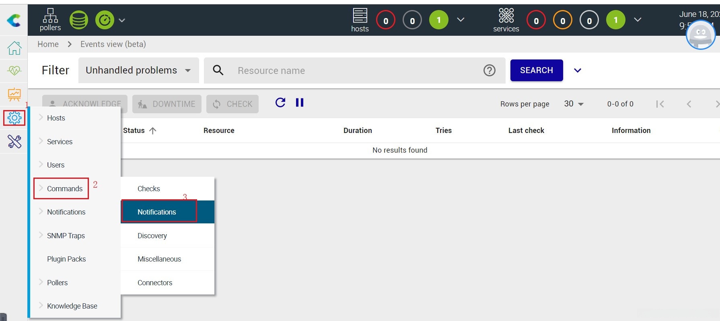Focus the Resource name search field
Viewport: 720px width, 321px height.
[x=355, y=70]
